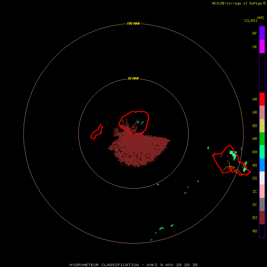This screenshot has height=267, width=267.
Task: Click the central red-outlined island near radar
Action: pyautogui.click(x=134, y=123)
